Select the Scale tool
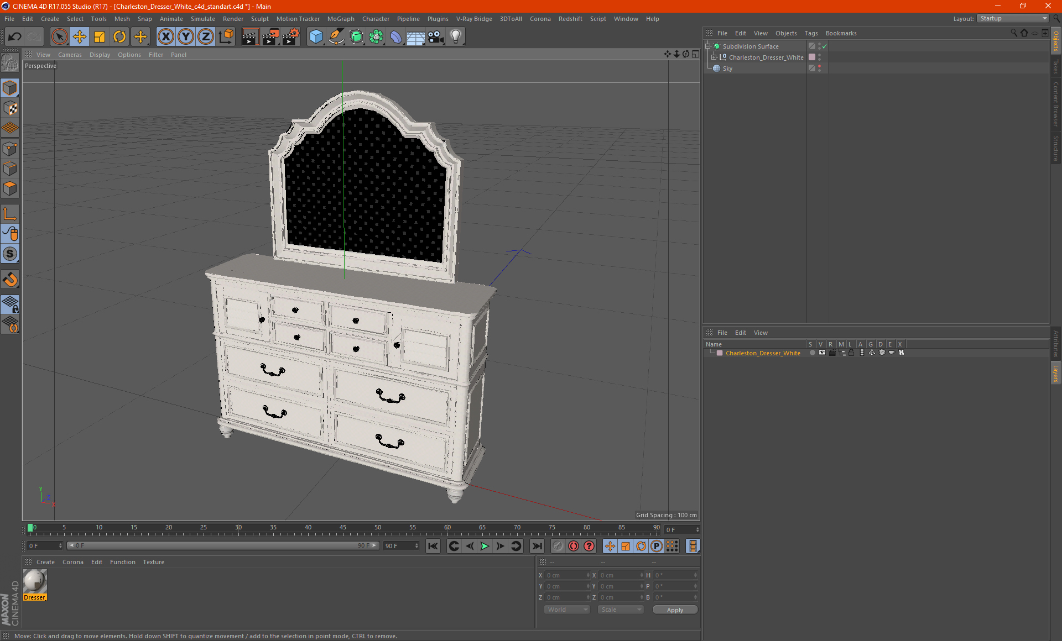Screen dimensions: 1062x641 coord(100,37)
